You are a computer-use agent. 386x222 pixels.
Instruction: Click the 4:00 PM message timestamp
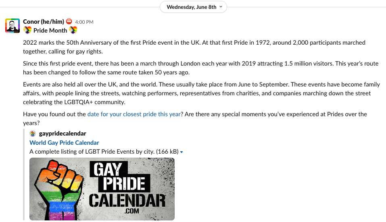click(84, 22)
